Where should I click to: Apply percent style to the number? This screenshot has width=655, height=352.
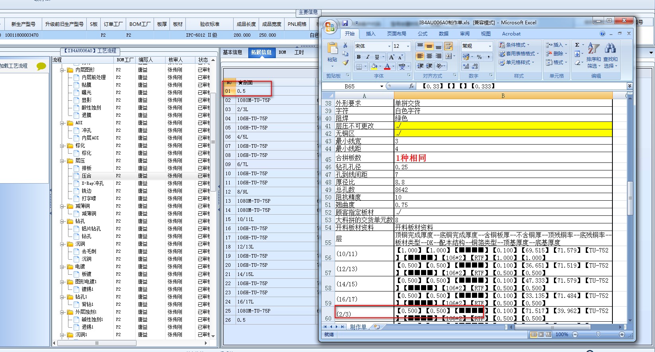(479, 57)
